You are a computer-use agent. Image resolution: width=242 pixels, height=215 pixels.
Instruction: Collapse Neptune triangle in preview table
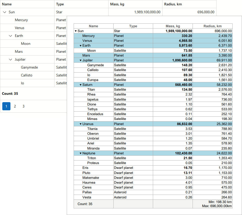click(80, 153)
